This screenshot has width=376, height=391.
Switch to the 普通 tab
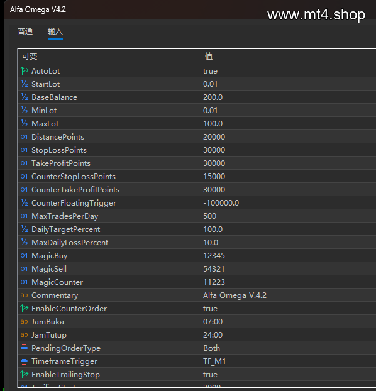click(x=25, y=31)
